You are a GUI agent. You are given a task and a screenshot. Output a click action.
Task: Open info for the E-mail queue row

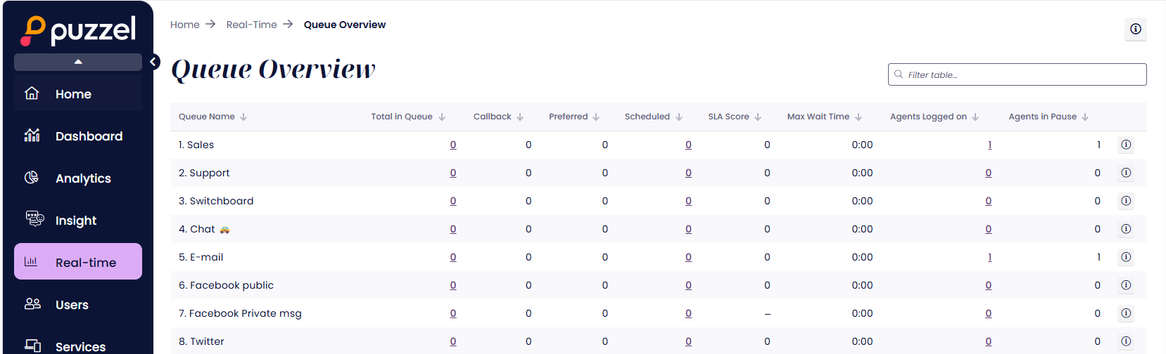[x=1126, y=257]
